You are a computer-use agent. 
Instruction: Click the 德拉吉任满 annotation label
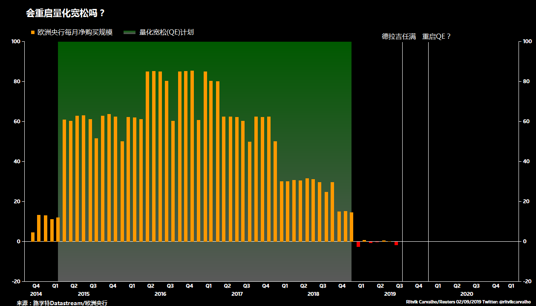[x=399, y=37]
